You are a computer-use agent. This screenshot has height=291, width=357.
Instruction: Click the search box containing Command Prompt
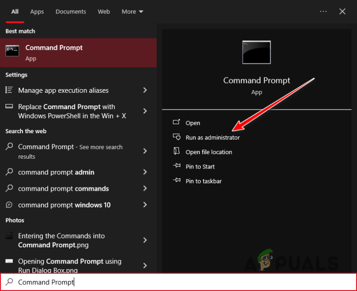click(178, 282)
